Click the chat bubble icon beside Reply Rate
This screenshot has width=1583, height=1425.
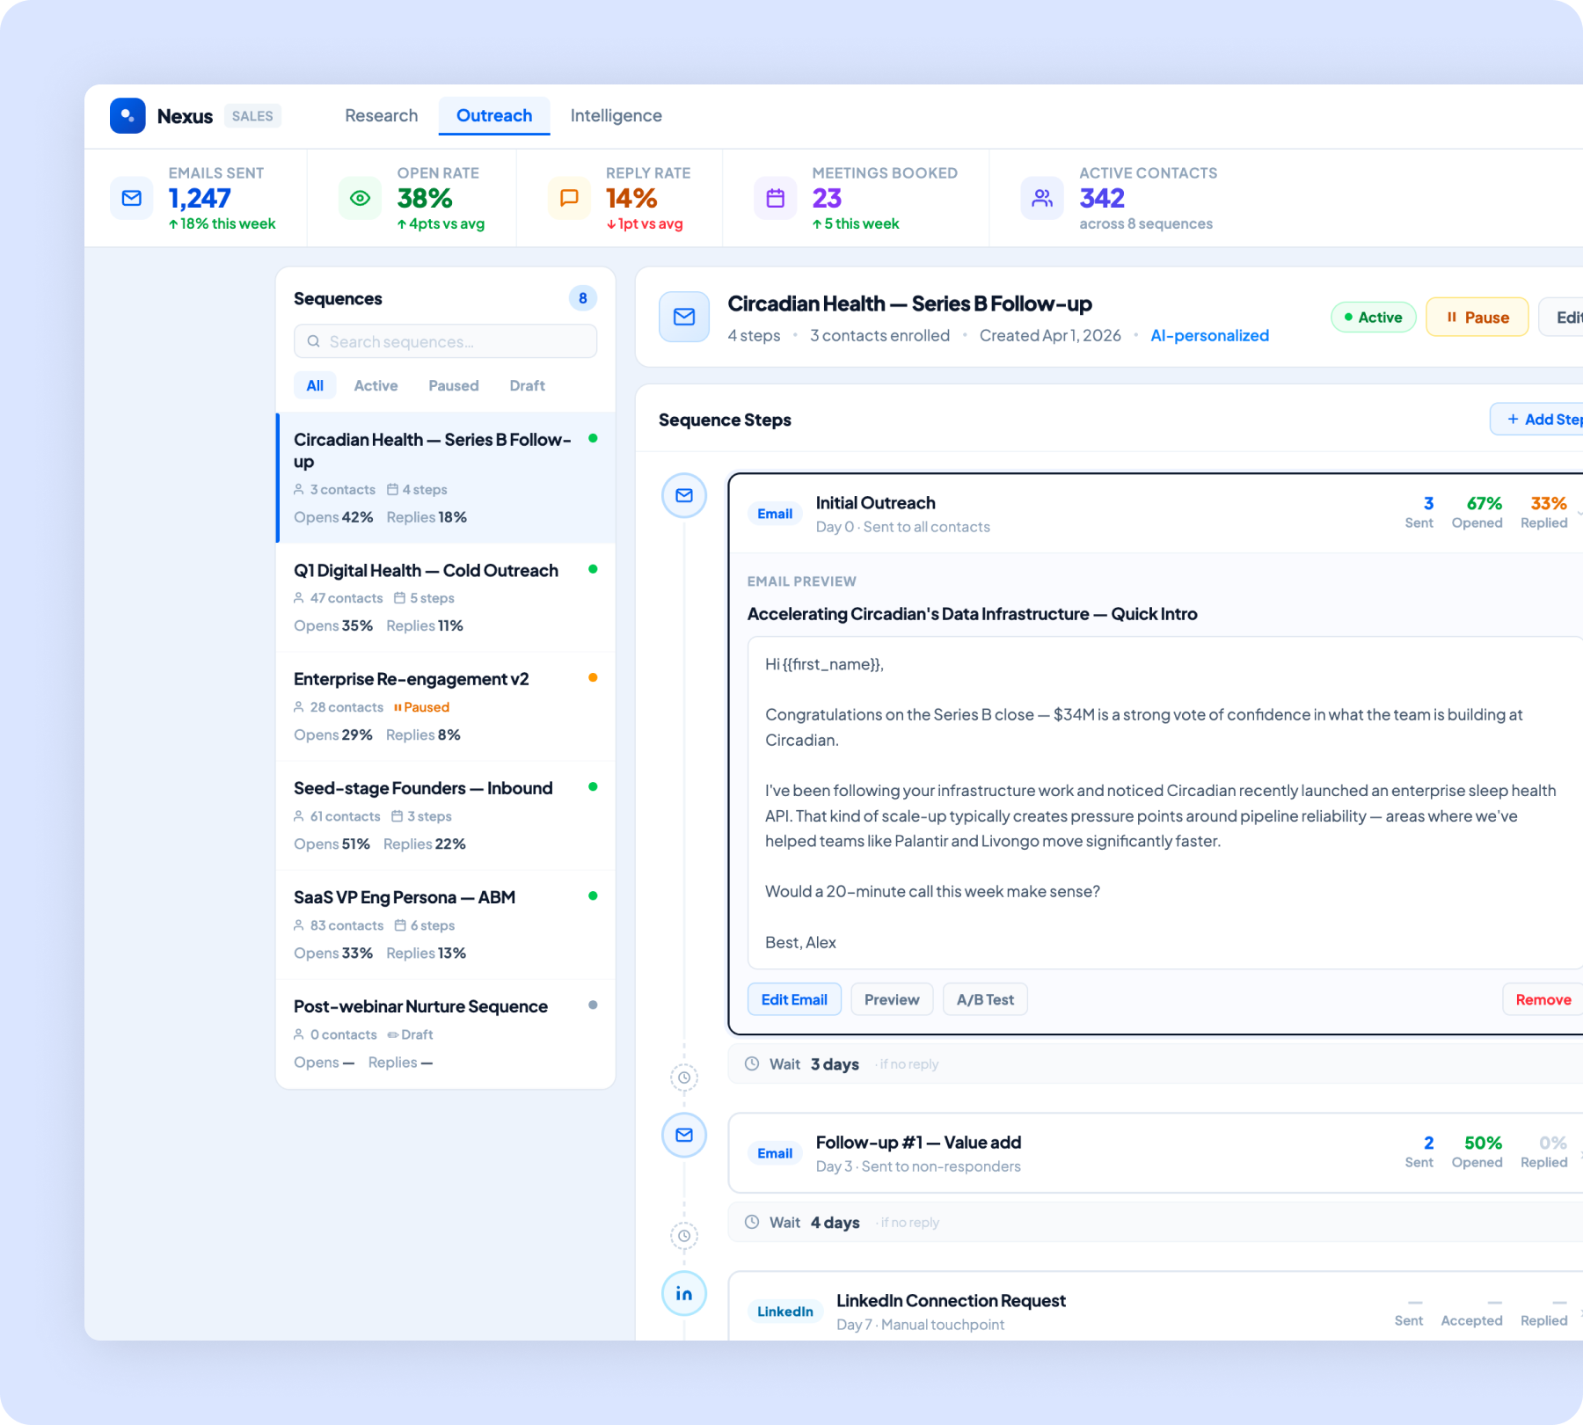click(x=568, y=197)
